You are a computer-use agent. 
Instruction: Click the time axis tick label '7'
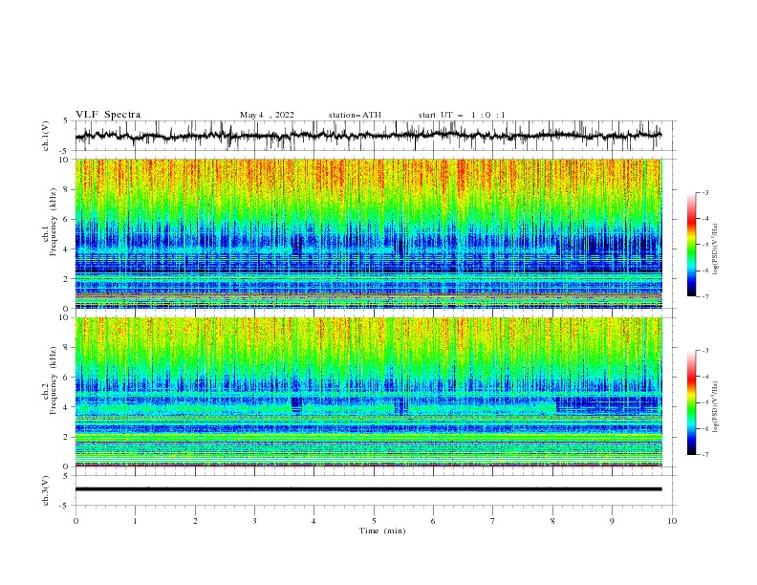493,521
